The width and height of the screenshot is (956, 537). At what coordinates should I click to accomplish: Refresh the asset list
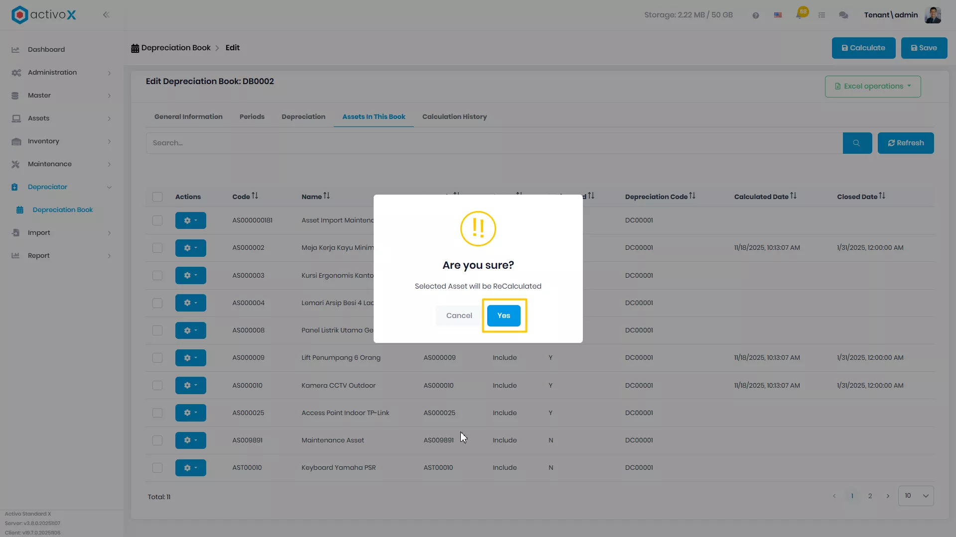(x=905, y=143)
